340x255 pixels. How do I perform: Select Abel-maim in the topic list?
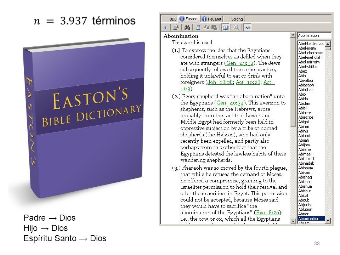[307, 48]
